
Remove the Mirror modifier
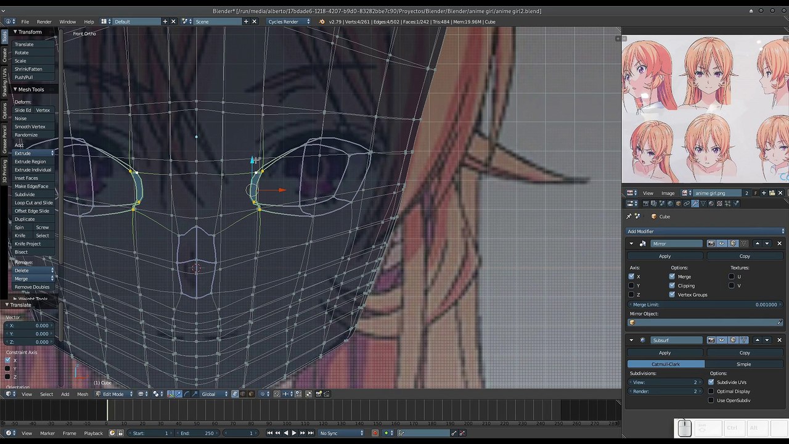[779, 244]
